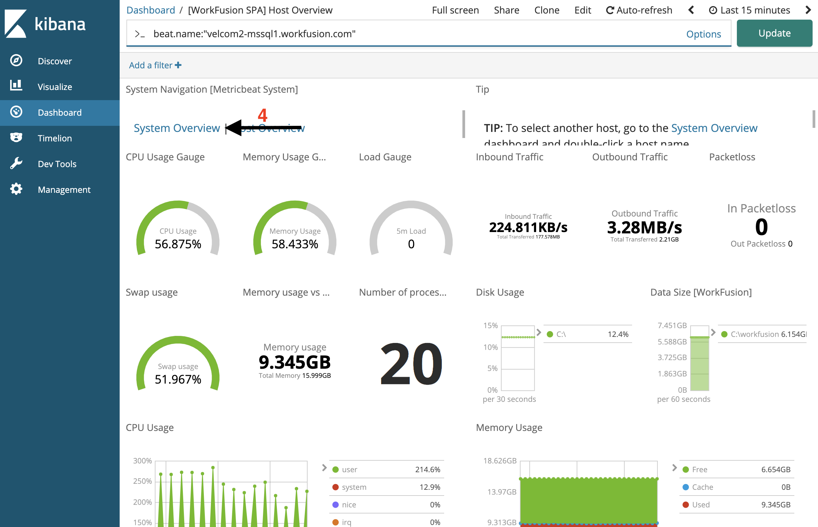Click the Full screen option
The image size is (818, 527).
[455, 10]
